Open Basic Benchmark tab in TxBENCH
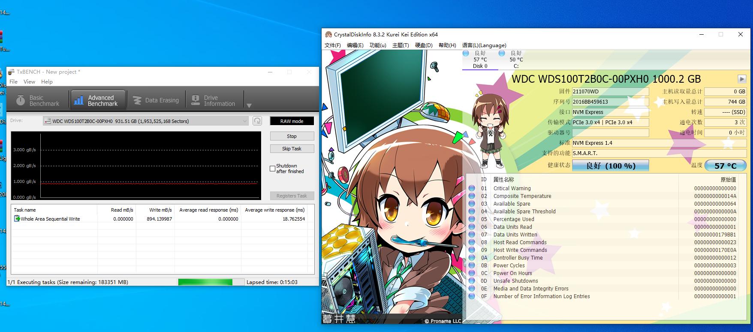 (x=38, y=100)
